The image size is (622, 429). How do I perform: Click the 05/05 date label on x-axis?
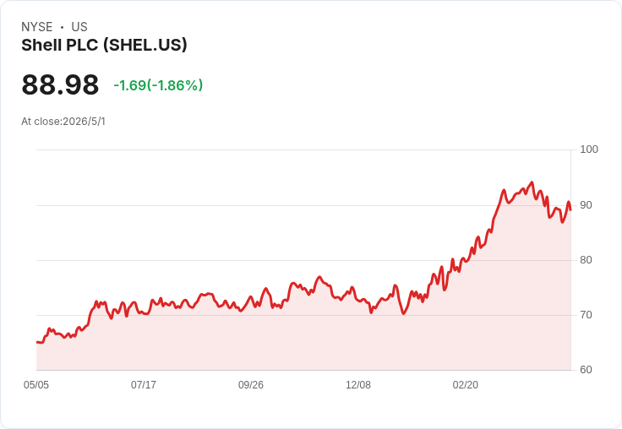click(x=36, y=385)
